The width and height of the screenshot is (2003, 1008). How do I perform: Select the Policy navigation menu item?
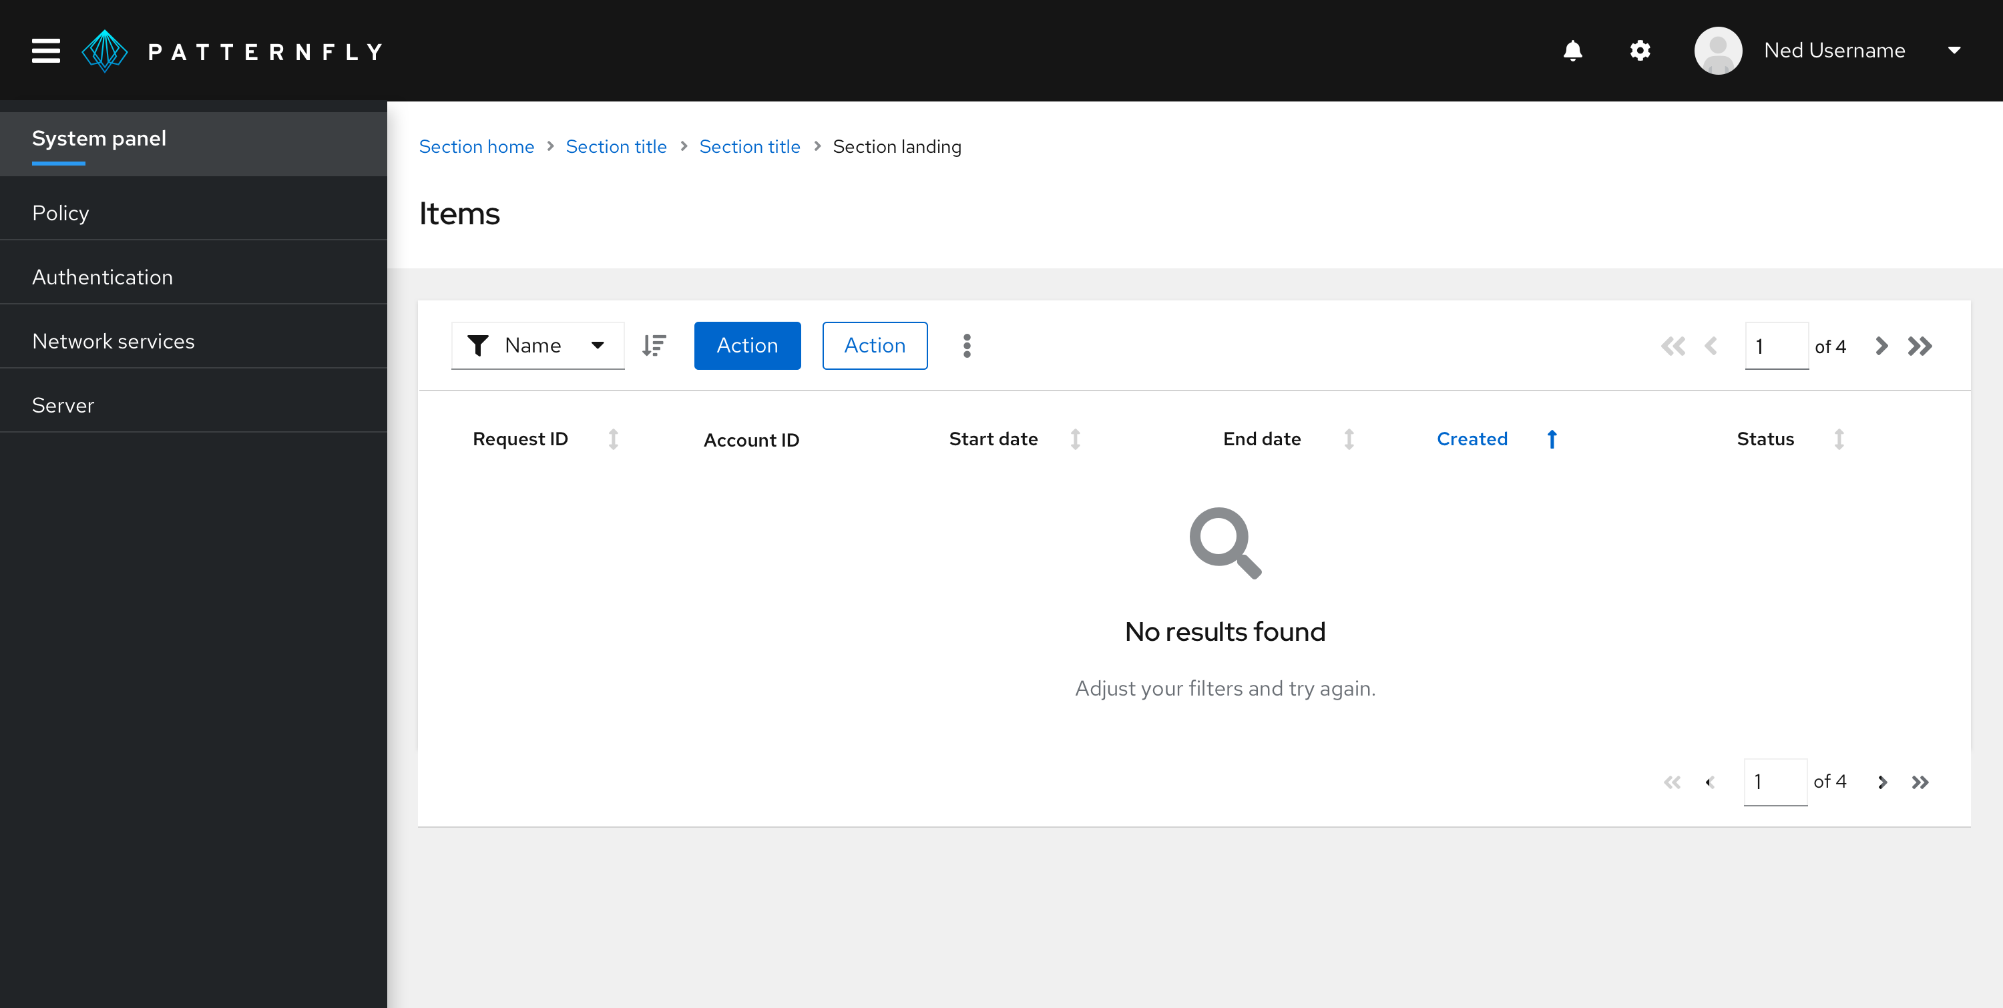193,212
